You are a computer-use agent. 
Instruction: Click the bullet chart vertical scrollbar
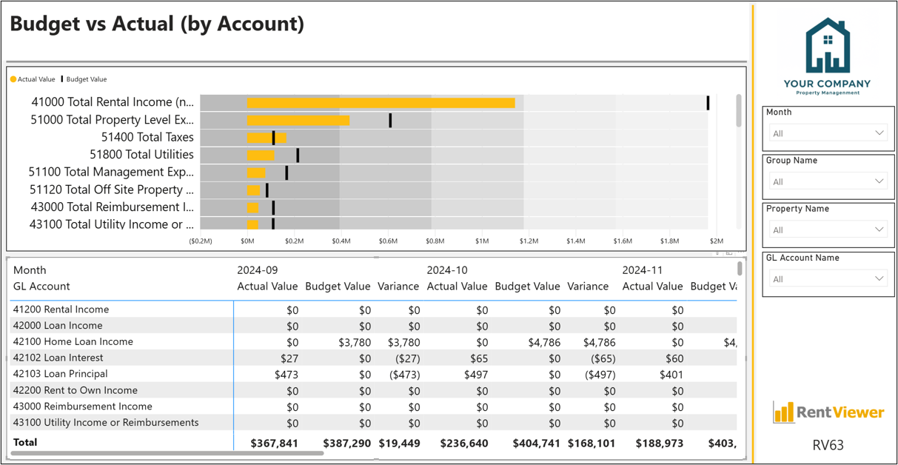(x=738, y=110)
